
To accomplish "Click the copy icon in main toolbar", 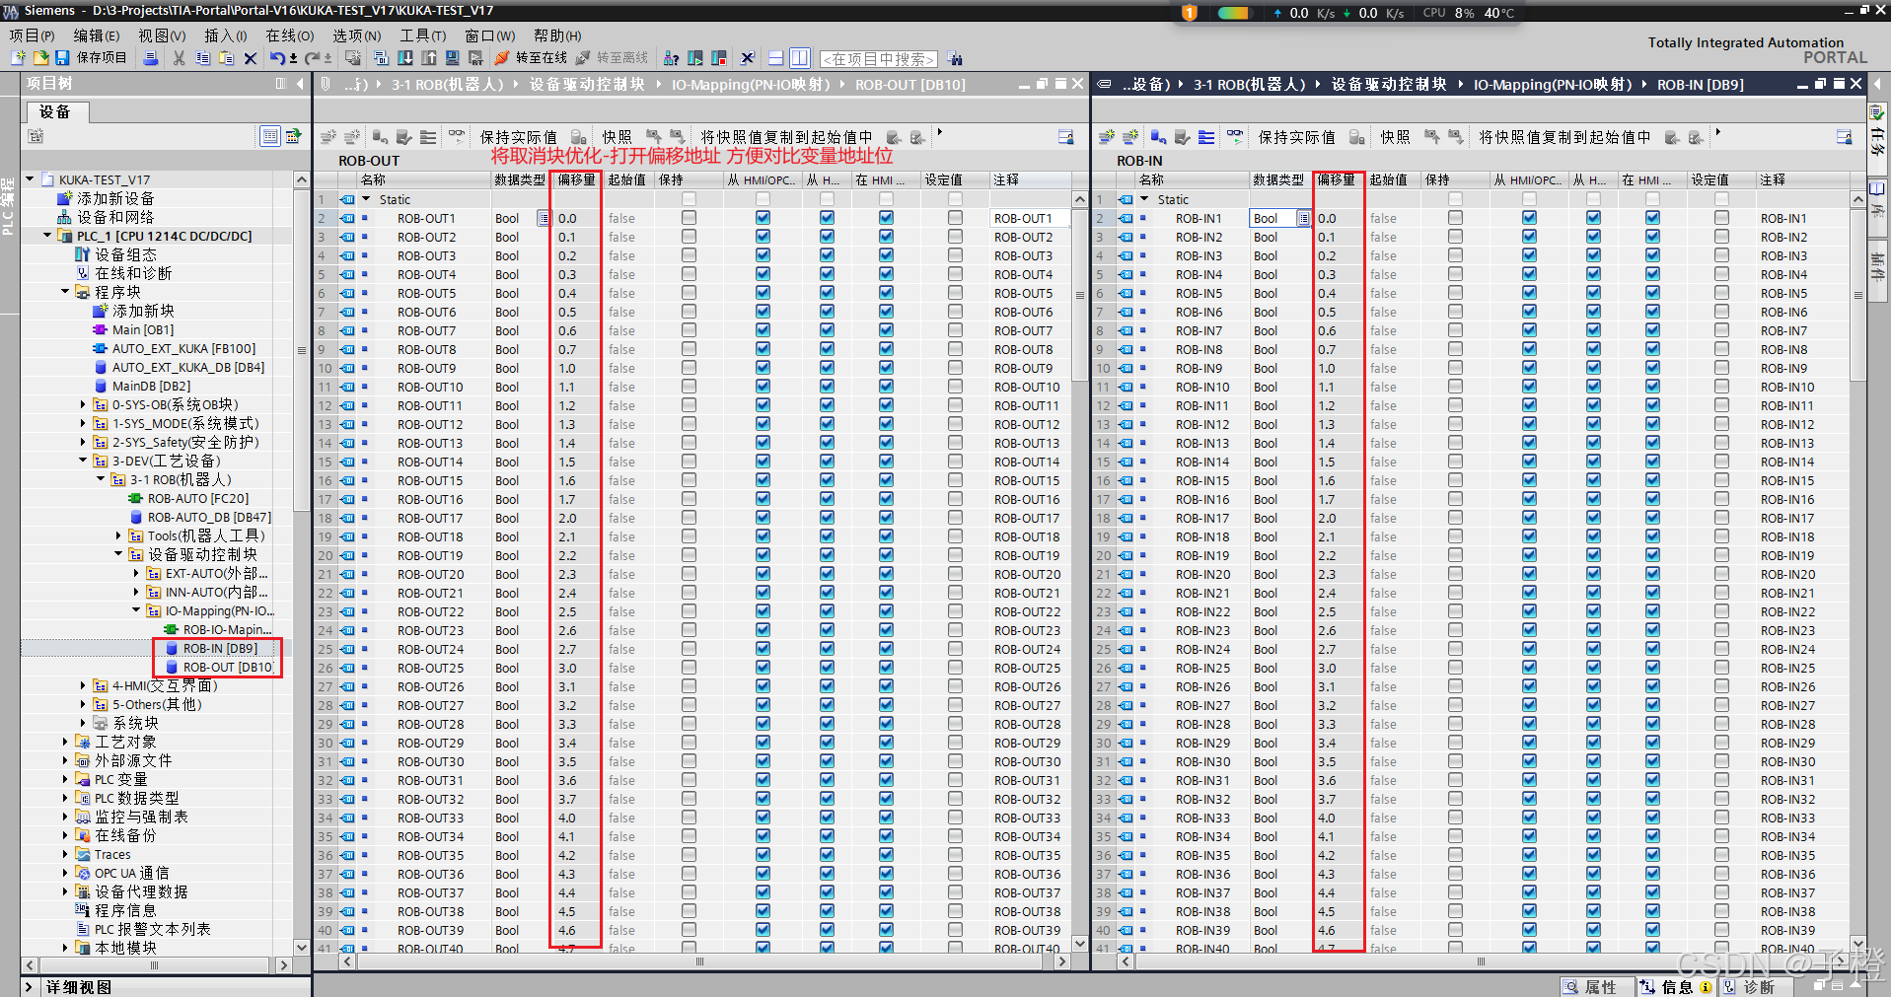I will pyautogui.click(x=202, y=58).
